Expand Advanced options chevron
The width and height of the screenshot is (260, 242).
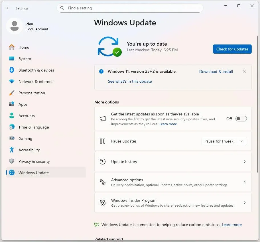pyautogui.click(x=245, y=182)
